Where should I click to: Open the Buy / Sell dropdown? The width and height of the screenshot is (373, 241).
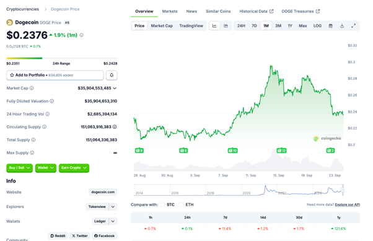click(x=19, y=168)
